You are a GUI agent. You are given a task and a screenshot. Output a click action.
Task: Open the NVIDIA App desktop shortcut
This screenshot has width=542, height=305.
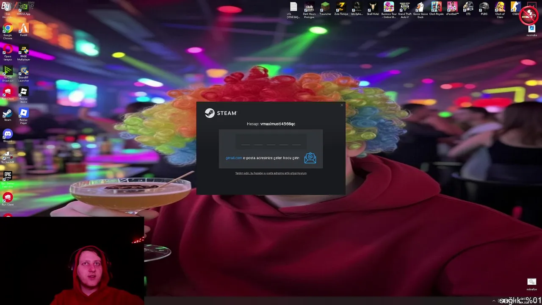coord(24,8)
